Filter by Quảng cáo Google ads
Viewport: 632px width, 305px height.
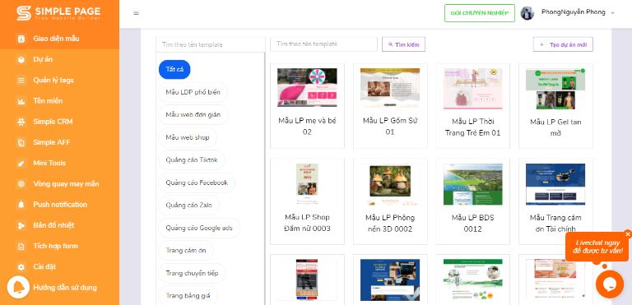pos(199,228)
